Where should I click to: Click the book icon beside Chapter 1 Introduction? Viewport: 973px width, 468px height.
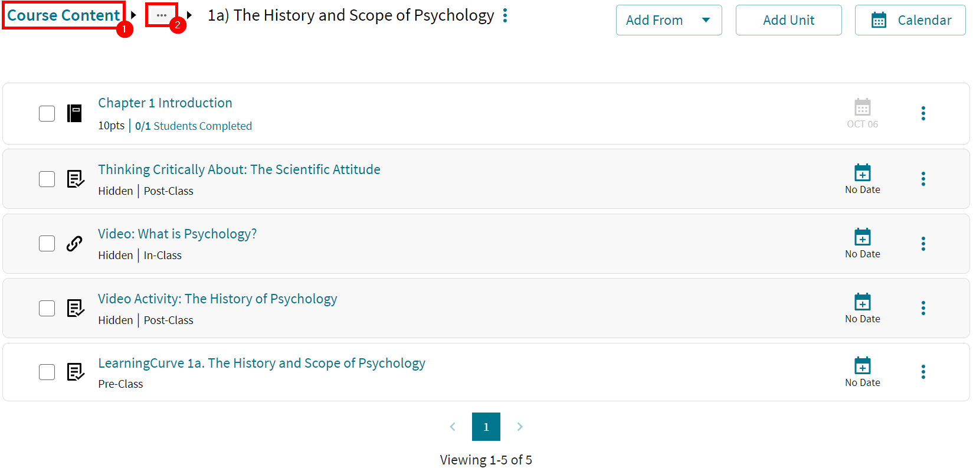pyautogui.click(x=74, y=113)
